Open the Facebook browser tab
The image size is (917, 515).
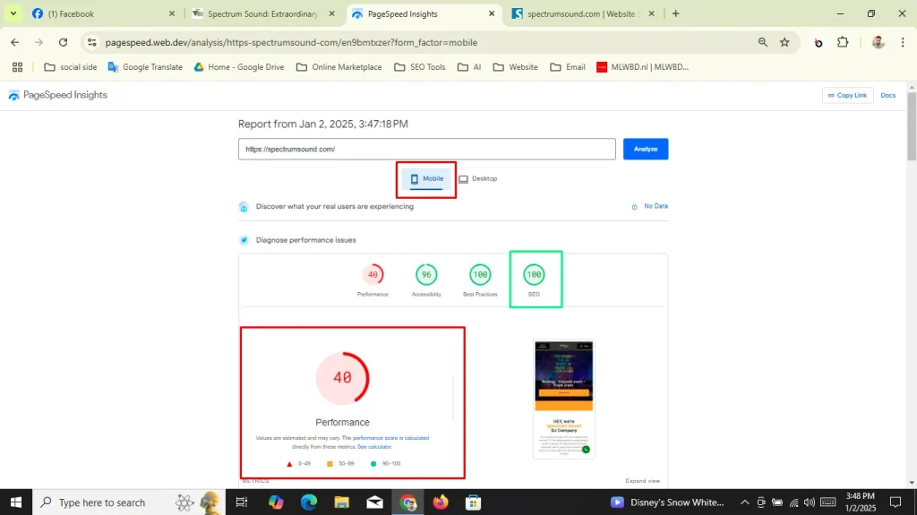(99, 13)
